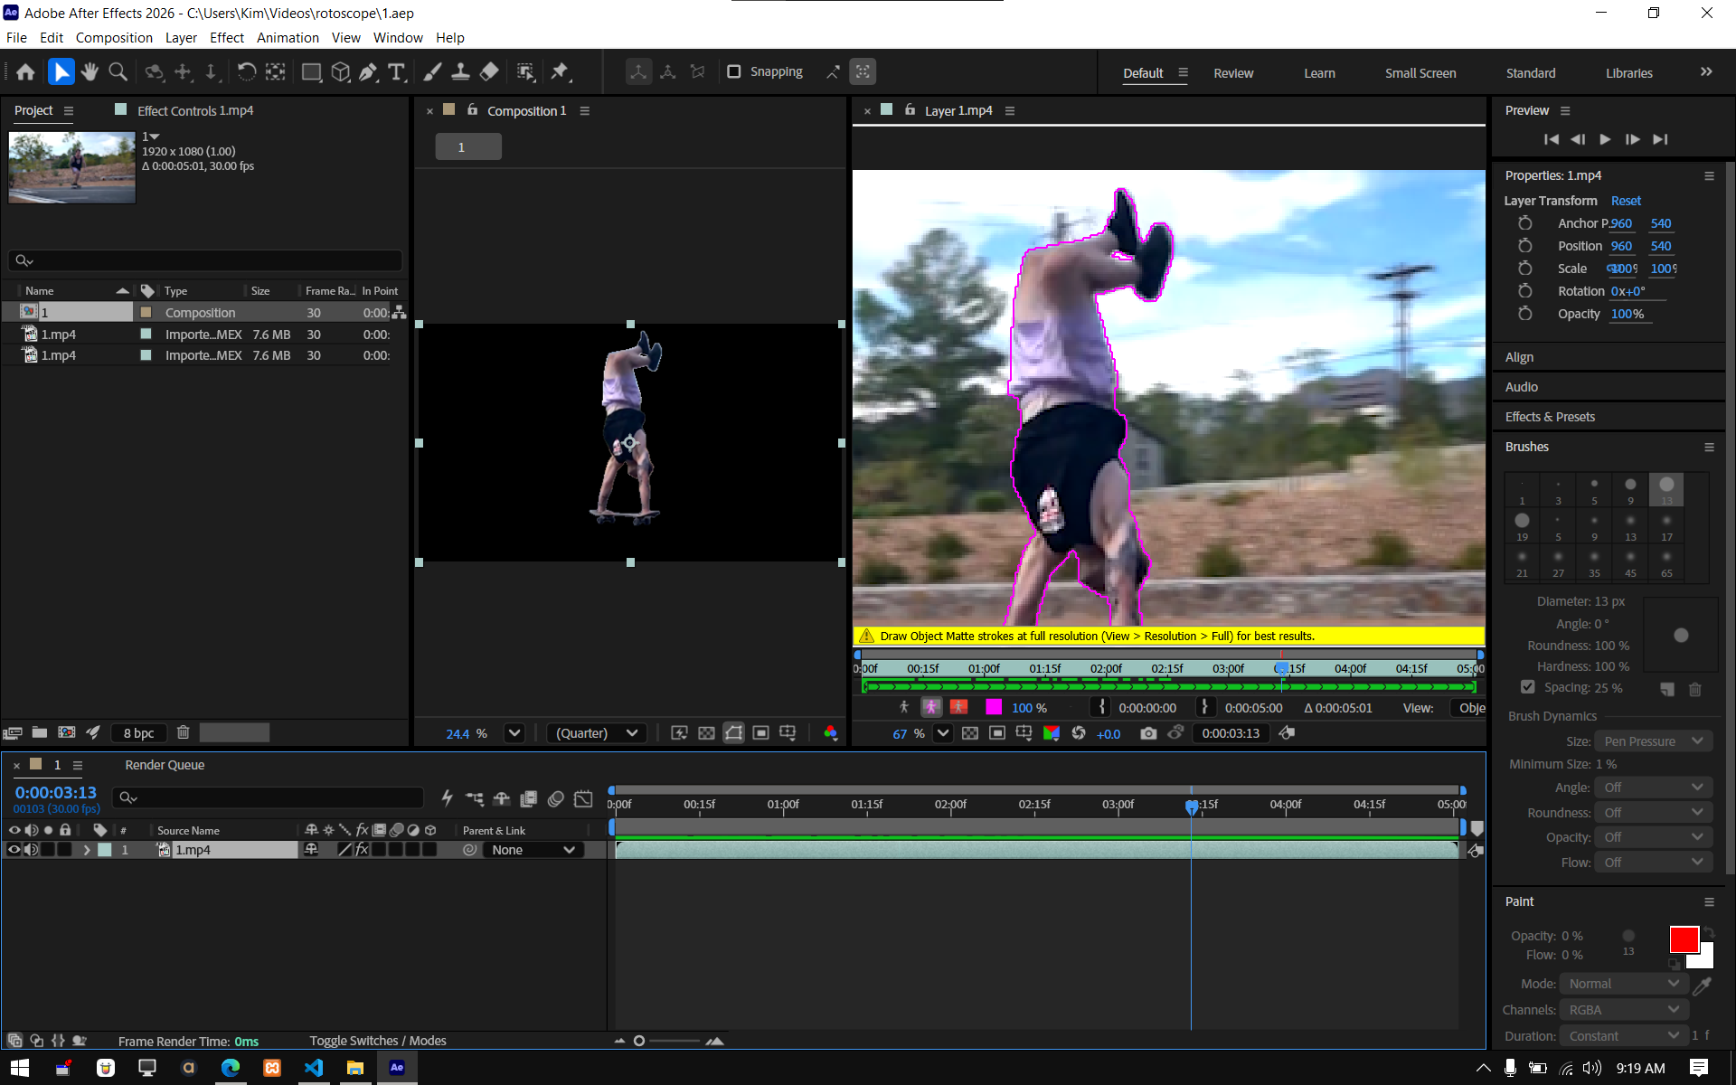Click the red foreground color swatch

[x=1682, y=939]
